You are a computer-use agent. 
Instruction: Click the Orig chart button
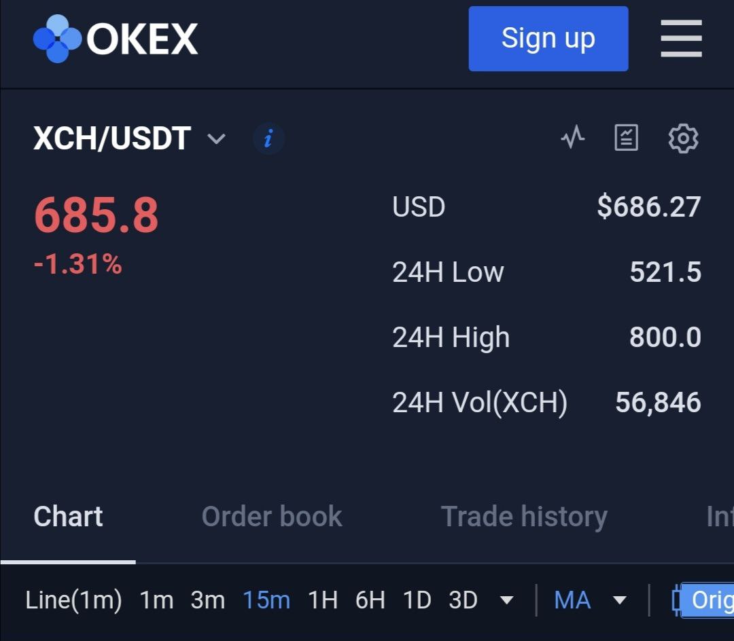(707, 600)
